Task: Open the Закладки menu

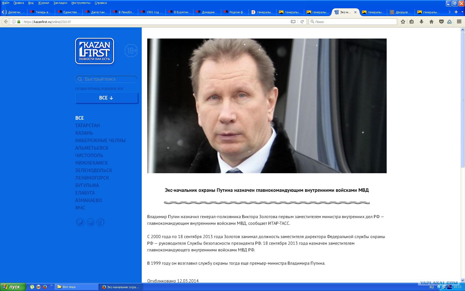Action: (x=60, y=3)
